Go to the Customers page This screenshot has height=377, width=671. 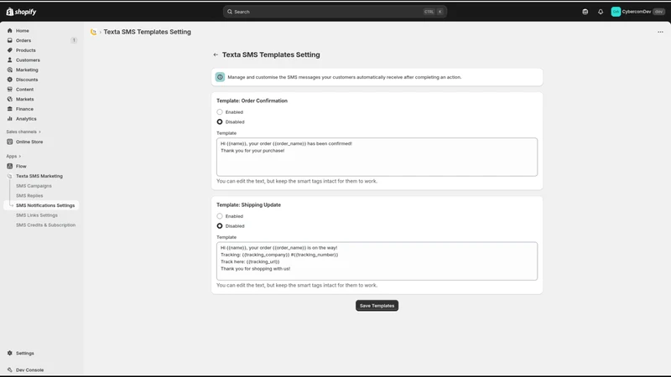coord(28,60)
